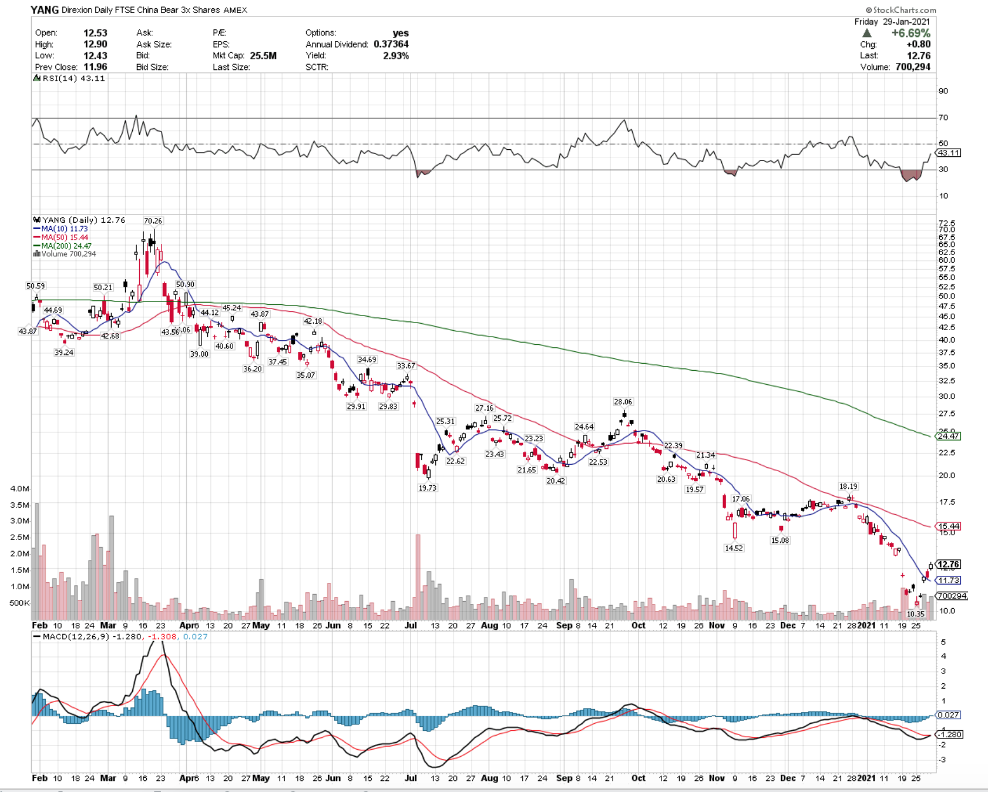Click the Volume 700,294 legend entry
The width and height of the screenshot is (988, 792).
tap(65, 254)
